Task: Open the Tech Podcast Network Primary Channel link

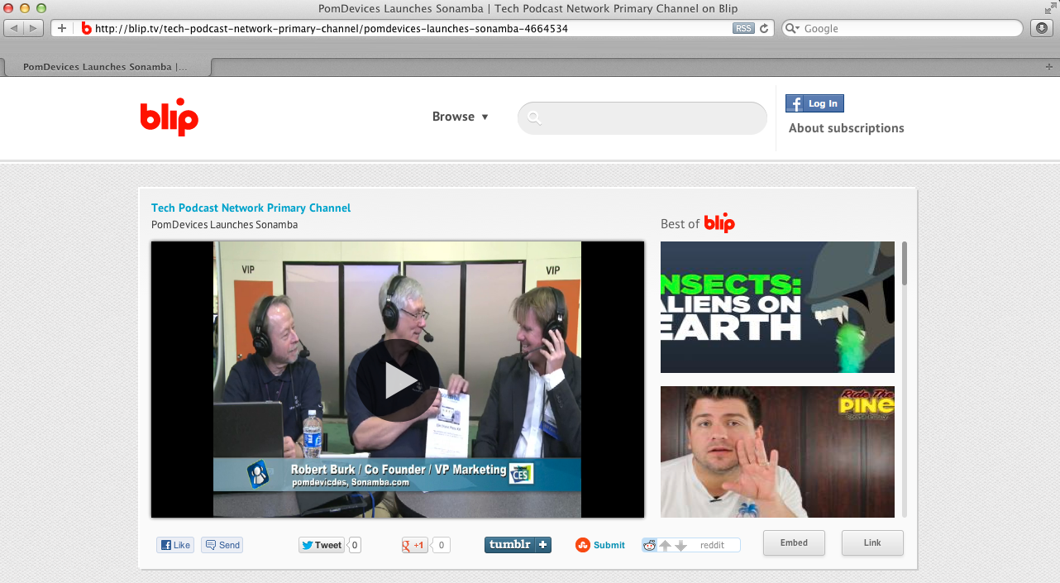Action: (x=251, y=208)
